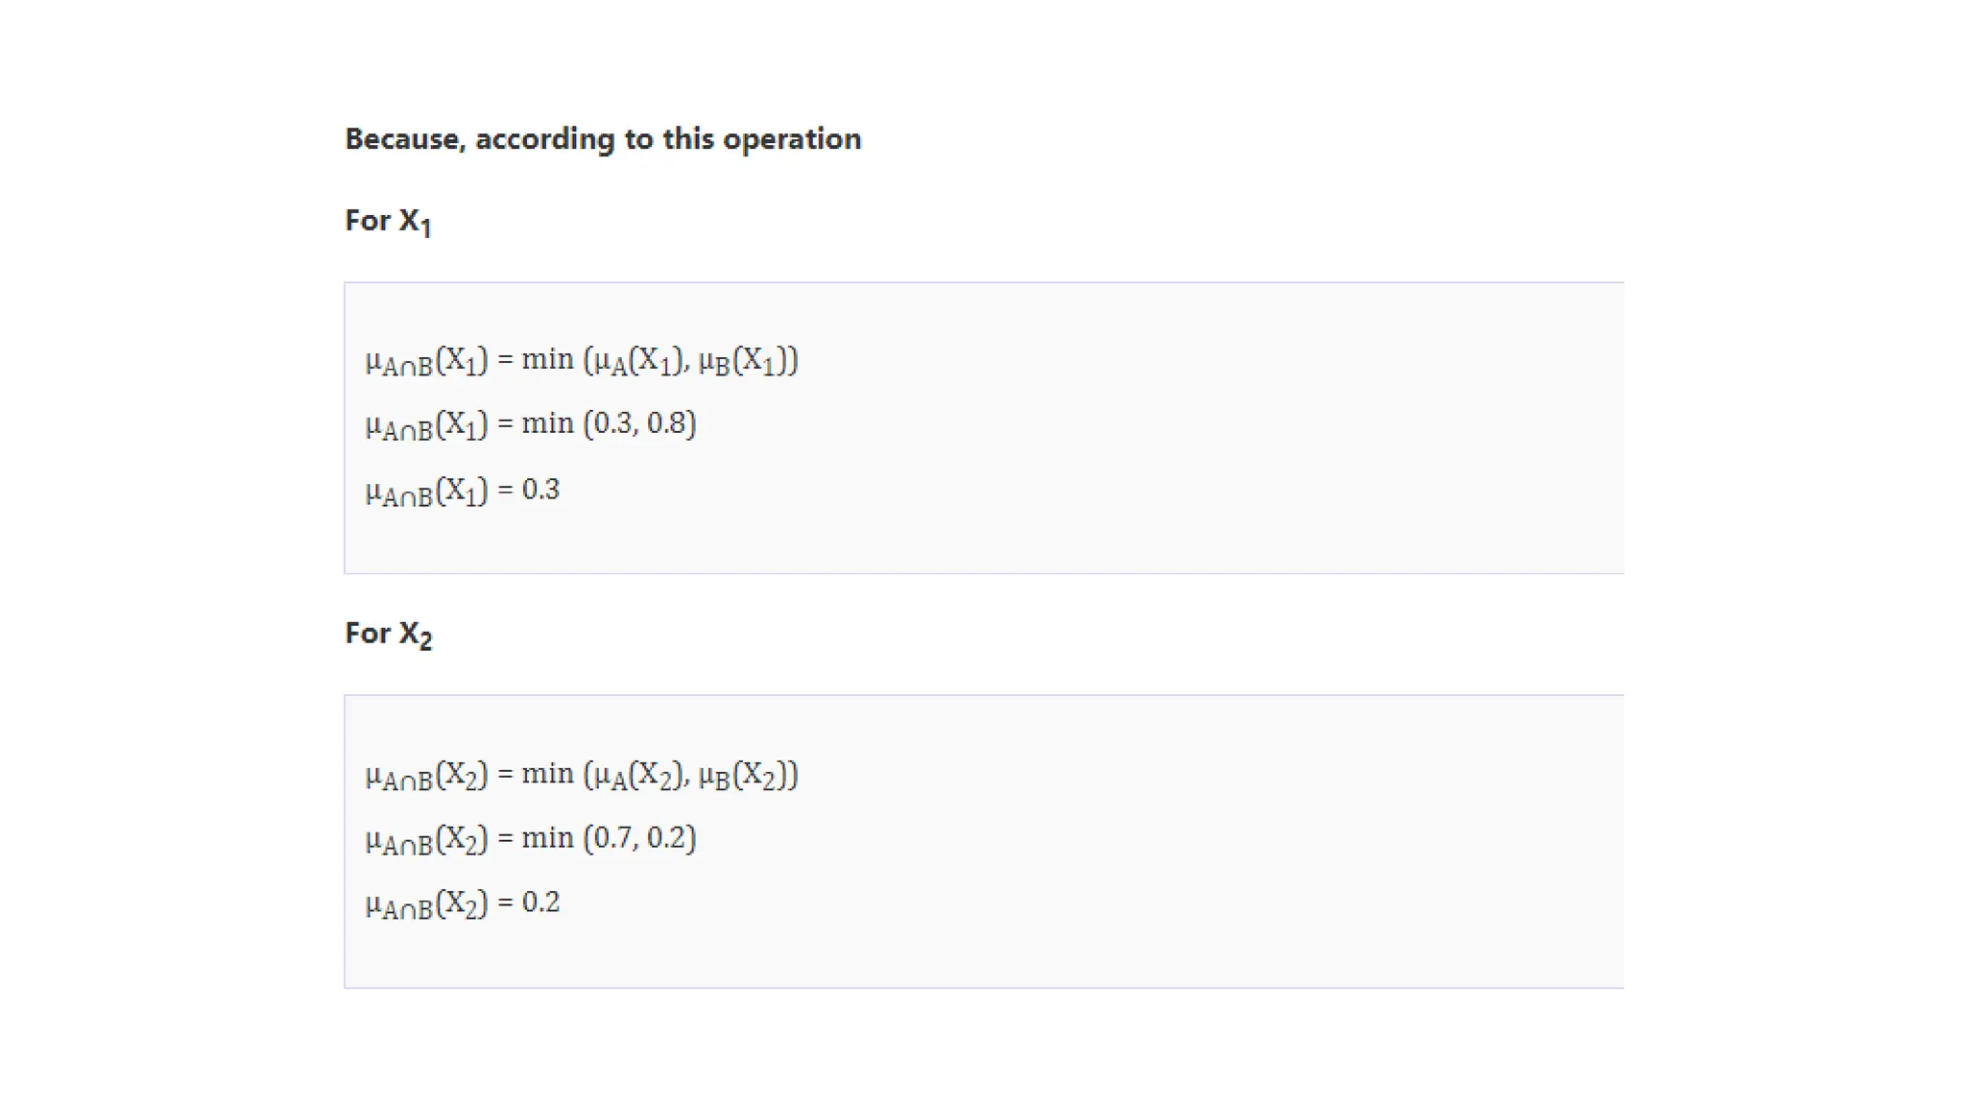Click the X1 result line "= 0.3"
1966x1106 pixels.
(462, 491)
